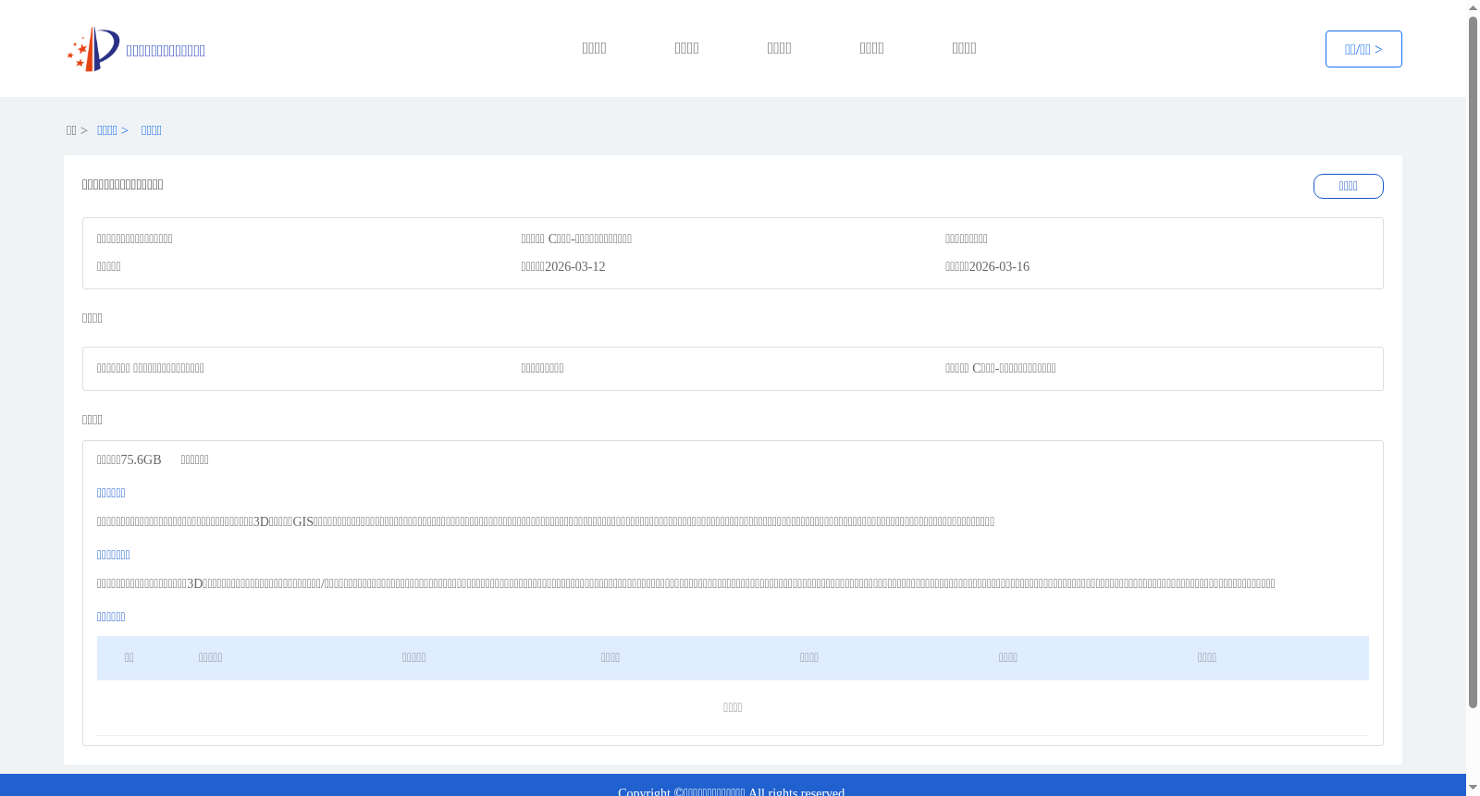The height and width of the screenshot is (796, 1480).
Task: Open the fourth item in the top navigation menu
Action: point(871,48)
